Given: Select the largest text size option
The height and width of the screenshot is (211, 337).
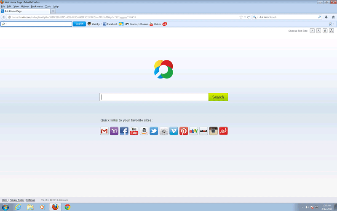Looking at the screenshot, I should [332, 31].
